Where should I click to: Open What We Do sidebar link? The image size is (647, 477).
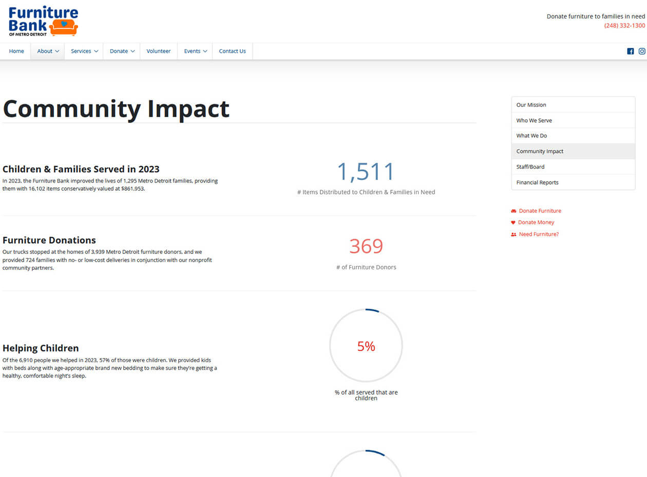[531, 136]
